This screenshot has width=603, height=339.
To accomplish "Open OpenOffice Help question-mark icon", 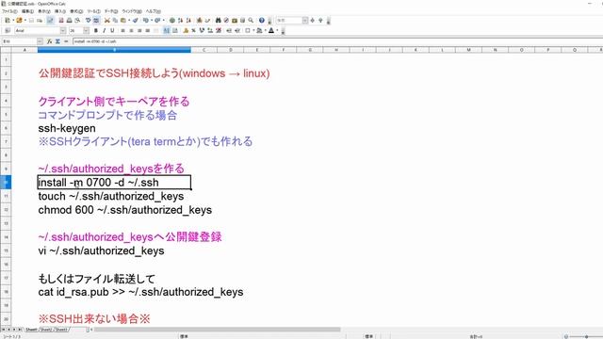I will tap(262, 21).
